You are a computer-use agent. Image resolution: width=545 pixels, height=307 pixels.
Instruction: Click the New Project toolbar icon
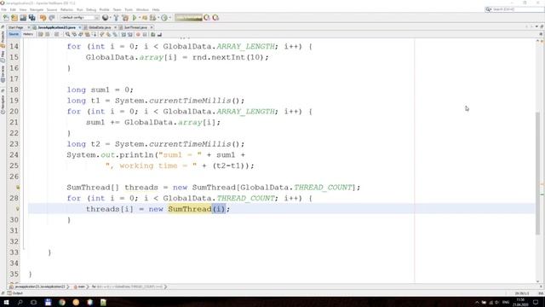tap(14, 17)
